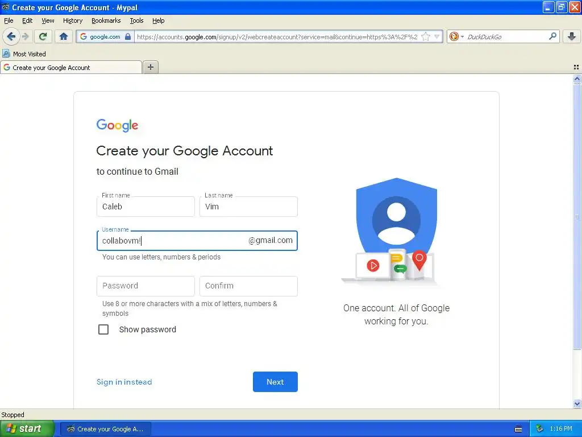Click the search magnifier icon
Viewport: 582px width, 437px height.
tap(552, 36)
